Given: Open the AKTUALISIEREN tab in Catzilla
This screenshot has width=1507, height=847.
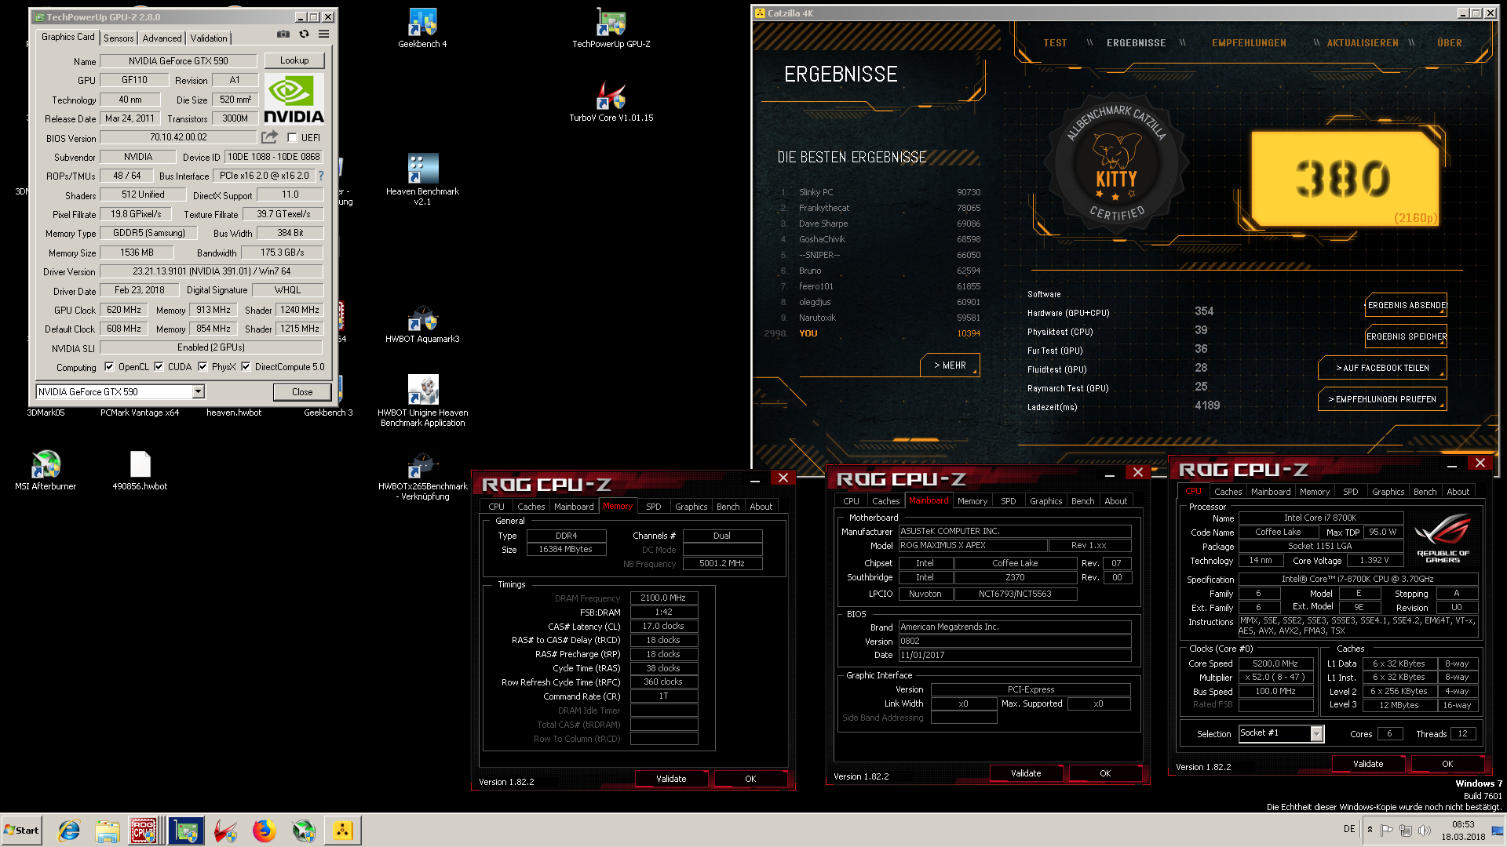Looking at the screenshot, I should (1363, 43).
